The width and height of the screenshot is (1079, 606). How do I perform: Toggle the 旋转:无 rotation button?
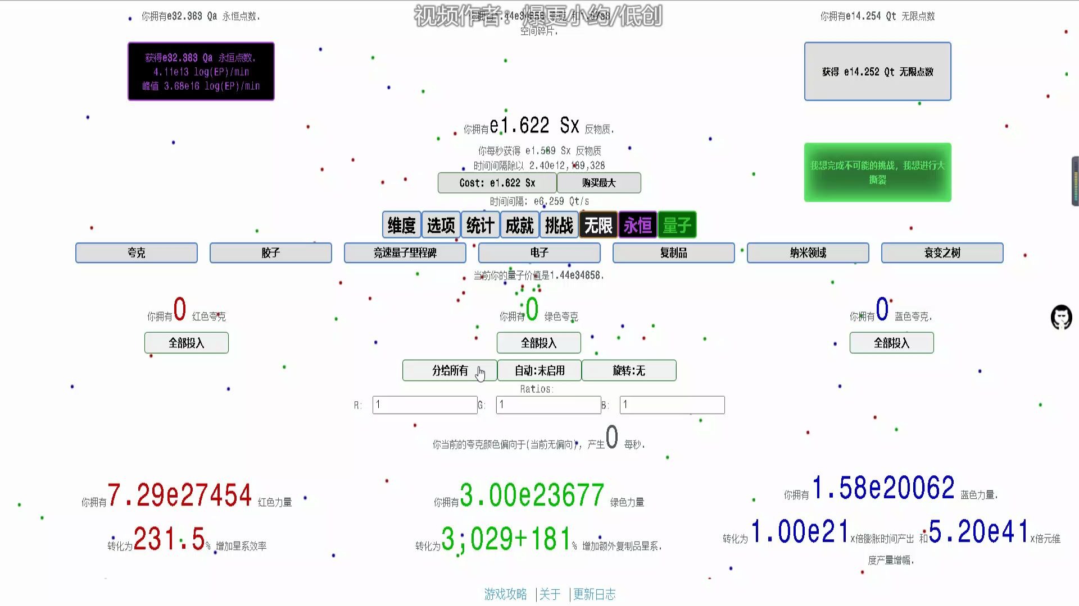pyautogui.click(x=629, y=370)
